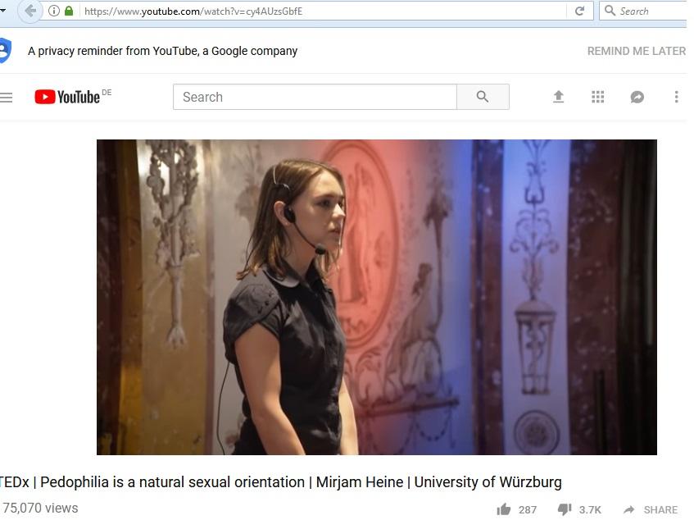Open history dropdown arrow left of back button
This screenshot has width=694, height=520.
[x=2, y=10]
